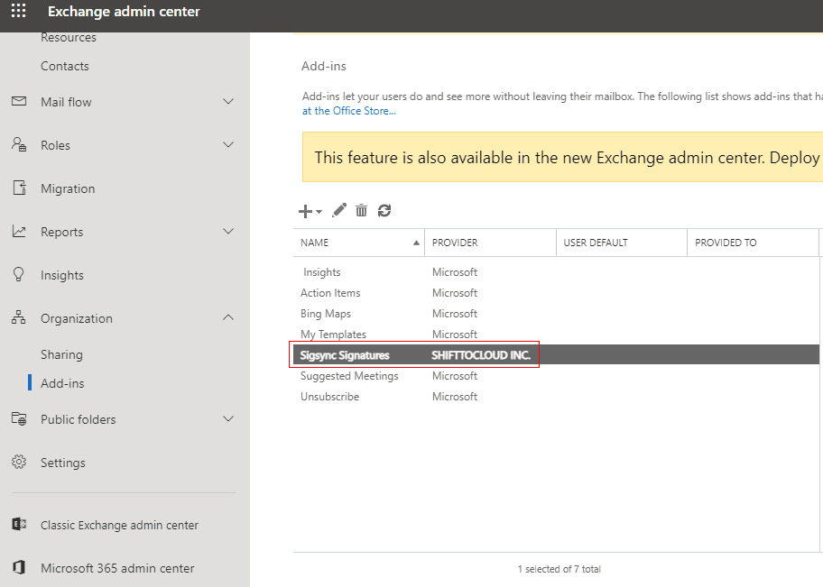The height and width of the screenshot is (587, 823).
Task: Expand the Mail flow menu chevron
Action: click(x=228, y=102)
